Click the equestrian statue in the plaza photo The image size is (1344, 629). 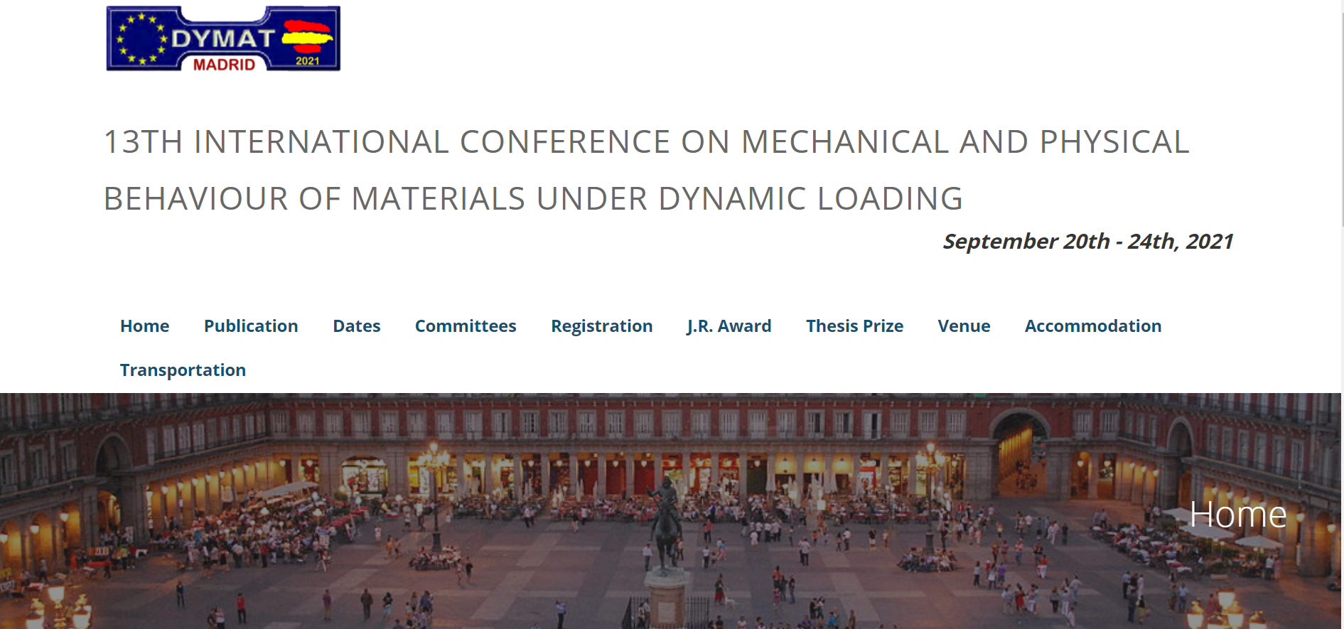coord(666,522)
